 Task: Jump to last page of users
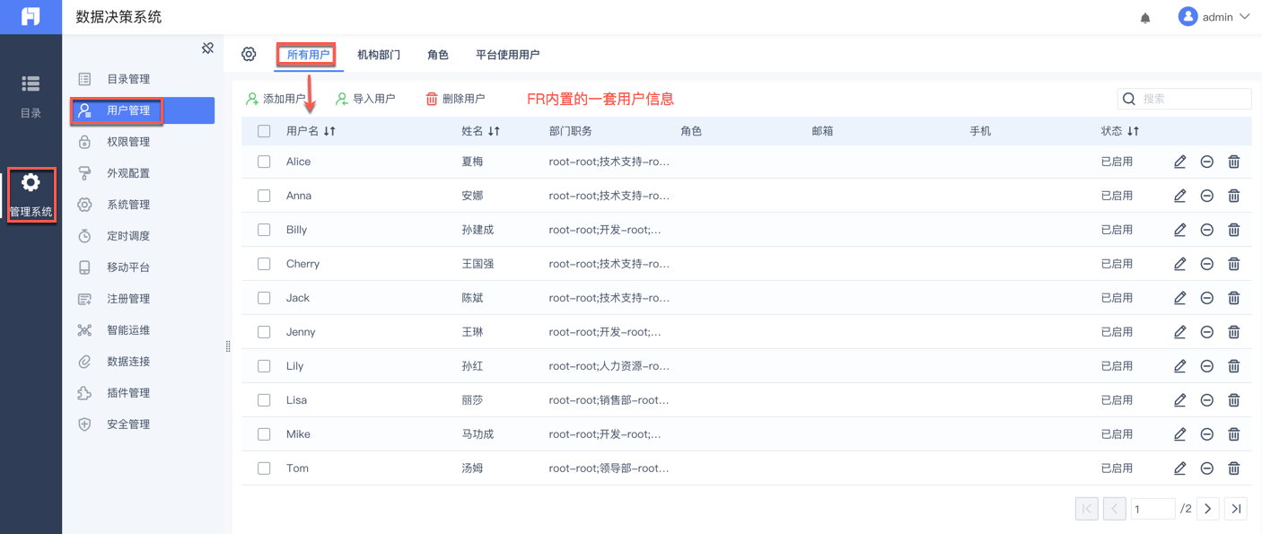(1236, 509)
